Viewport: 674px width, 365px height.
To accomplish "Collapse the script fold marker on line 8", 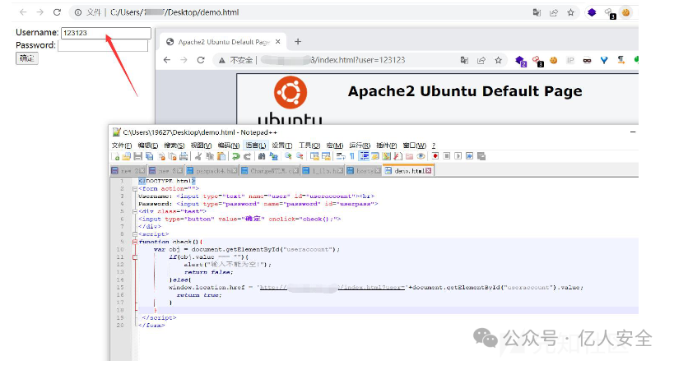I will [x=135, y=234].
